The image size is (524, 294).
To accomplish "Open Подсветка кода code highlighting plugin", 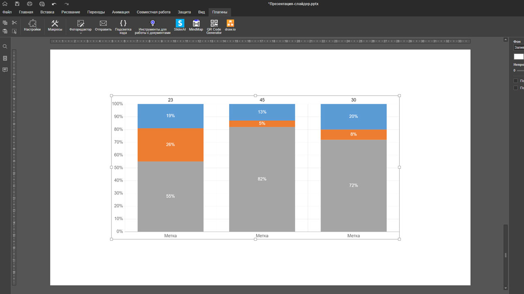I will [123, 27].
